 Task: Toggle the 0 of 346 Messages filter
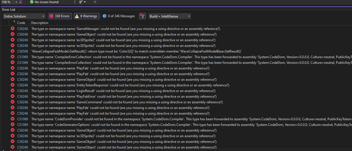click(118, 16)
